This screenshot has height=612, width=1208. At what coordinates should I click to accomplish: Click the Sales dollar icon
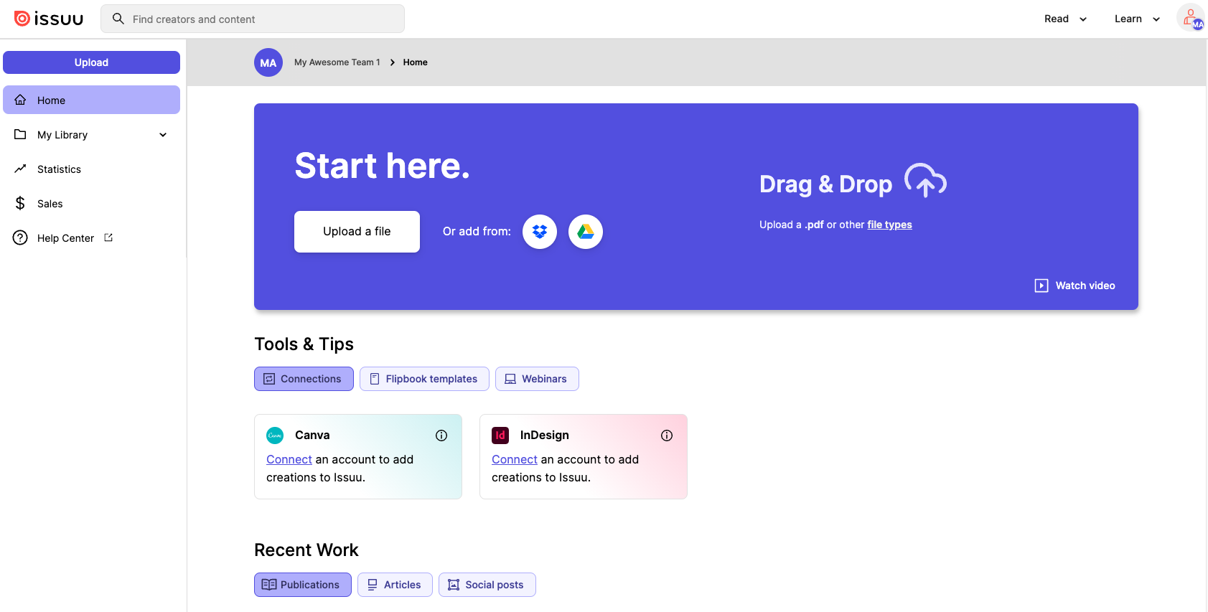tap(20, 204)
